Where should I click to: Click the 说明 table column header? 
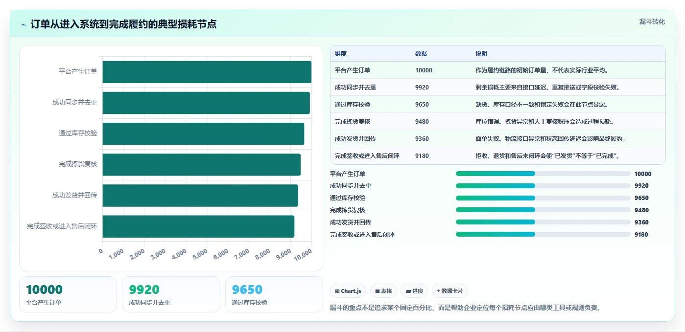(481, 54)
